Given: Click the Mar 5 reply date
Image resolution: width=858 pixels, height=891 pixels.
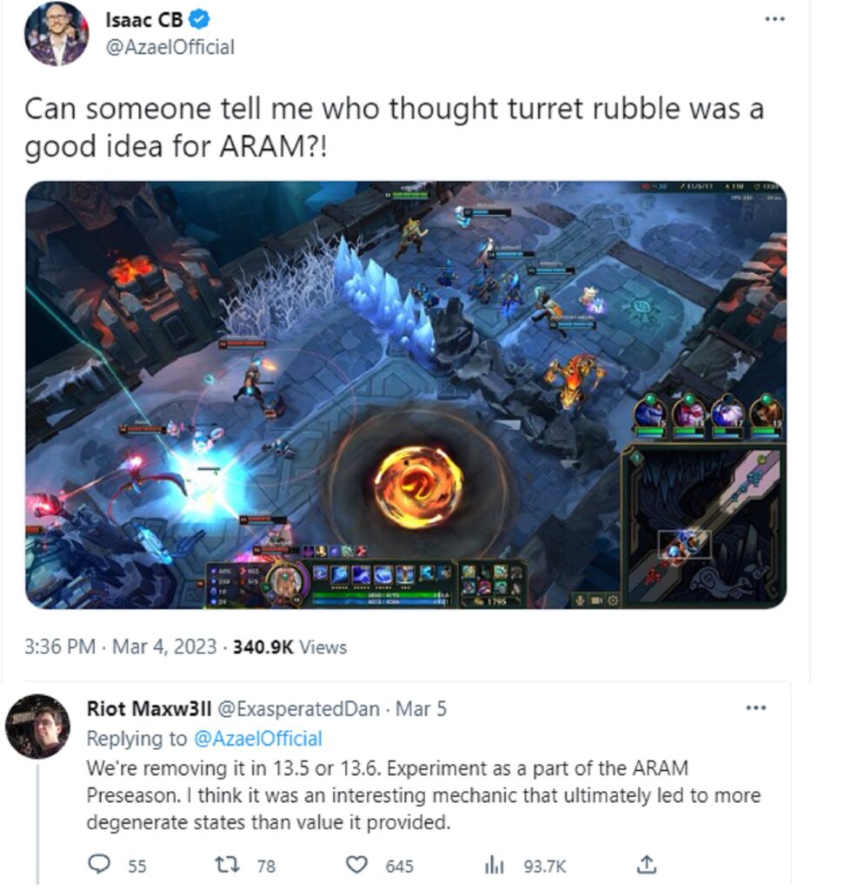Looking at the screenshot, I should (x=421, y=708).
